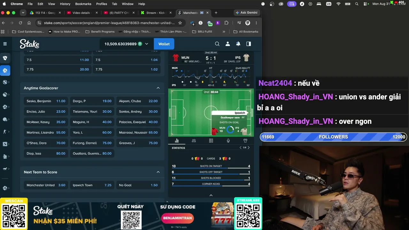Viewport: 409px width, 230px height.
Task: Open the Casino cards icon in sidebar
Action: (x=5, y=58)
